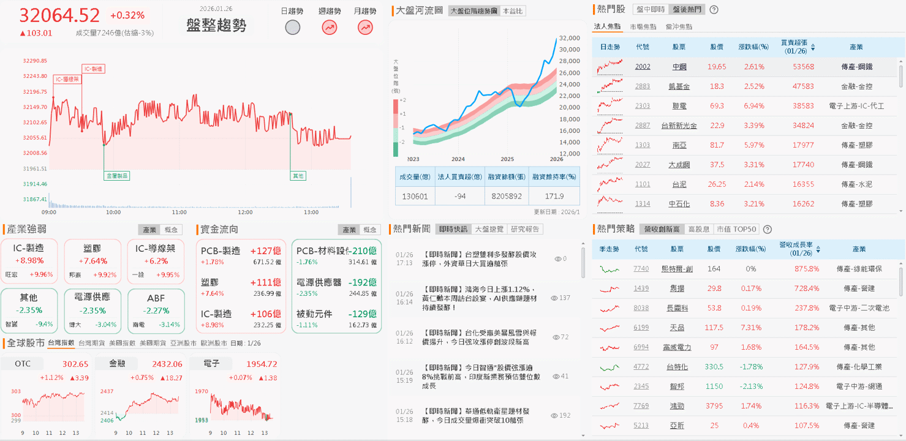Image resolution: width=906 pixels, height=441 pixels.
Task: Open stock link 富威電力
Action: tap(678, 347)
